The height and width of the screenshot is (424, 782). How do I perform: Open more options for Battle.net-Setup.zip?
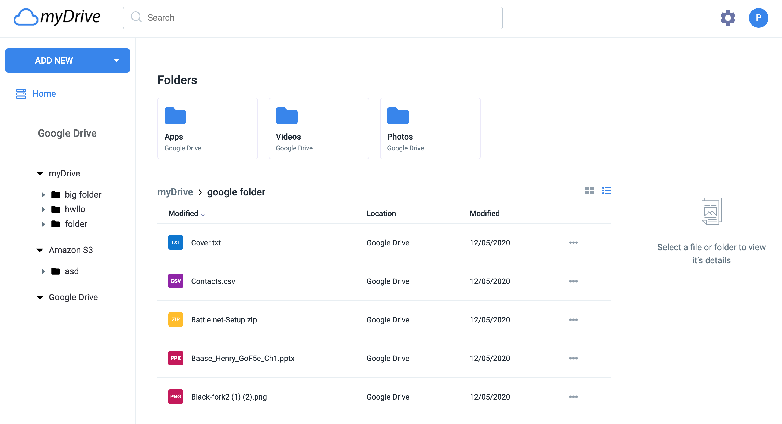(573, 319)
